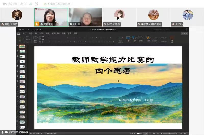Click the signal strength icon in meeting bar

[x=31, y=4]
